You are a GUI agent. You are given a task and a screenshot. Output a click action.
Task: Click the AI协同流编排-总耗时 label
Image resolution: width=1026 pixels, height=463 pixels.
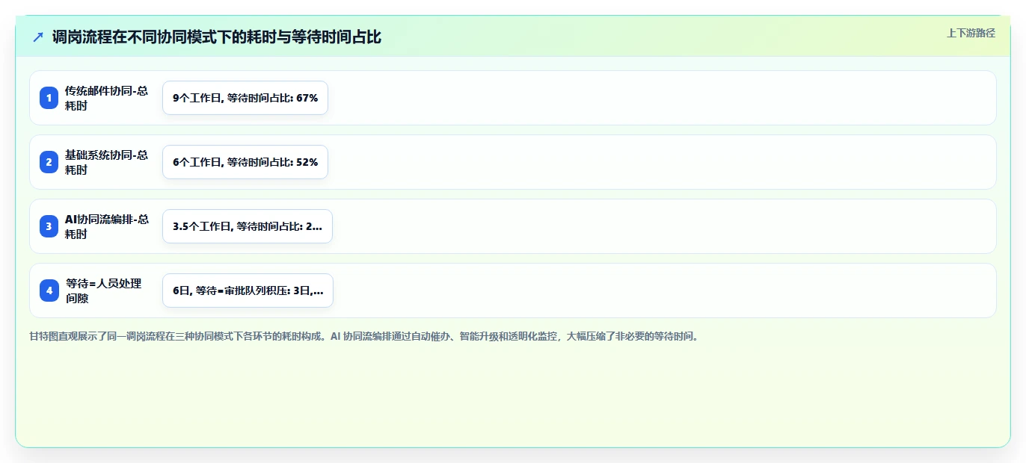[x=106, y=226]
